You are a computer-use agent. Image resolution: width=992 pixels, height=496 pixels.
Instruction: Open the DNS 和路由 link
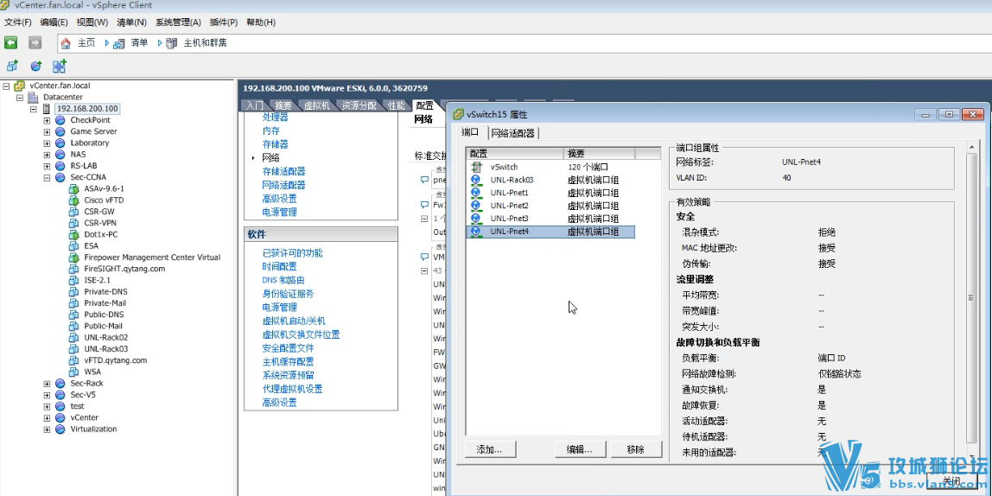pos(283,280)
